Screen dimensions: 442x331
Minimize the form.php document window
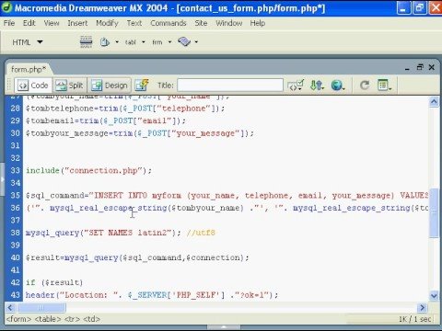pos(407,69)
